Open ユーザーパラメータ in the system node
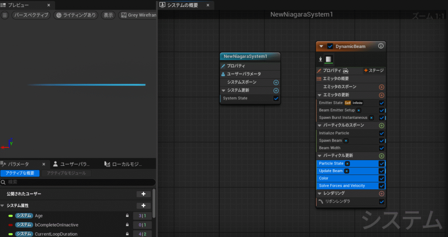448x237 pixels. [x=250, y=74]
